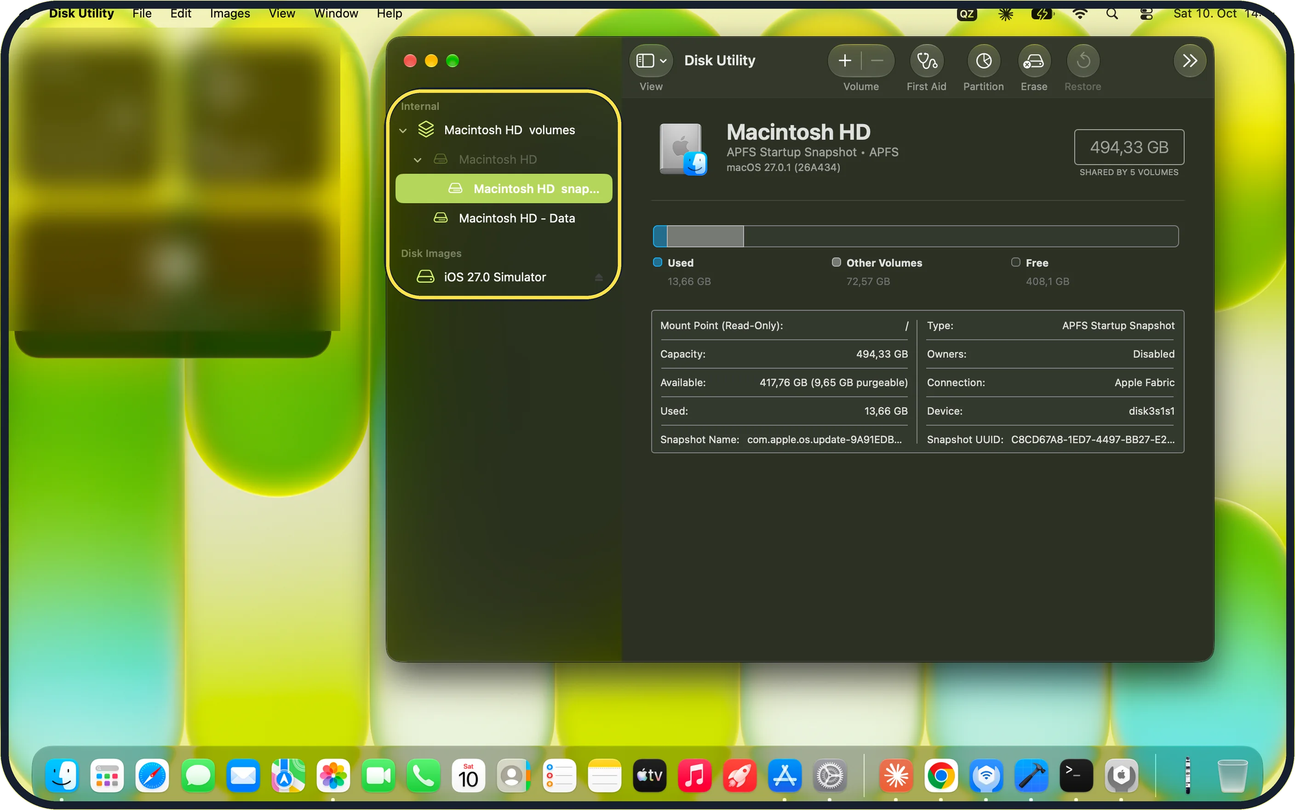
Task: Open Maps from the Dock
Action: [x=288, y=775]
